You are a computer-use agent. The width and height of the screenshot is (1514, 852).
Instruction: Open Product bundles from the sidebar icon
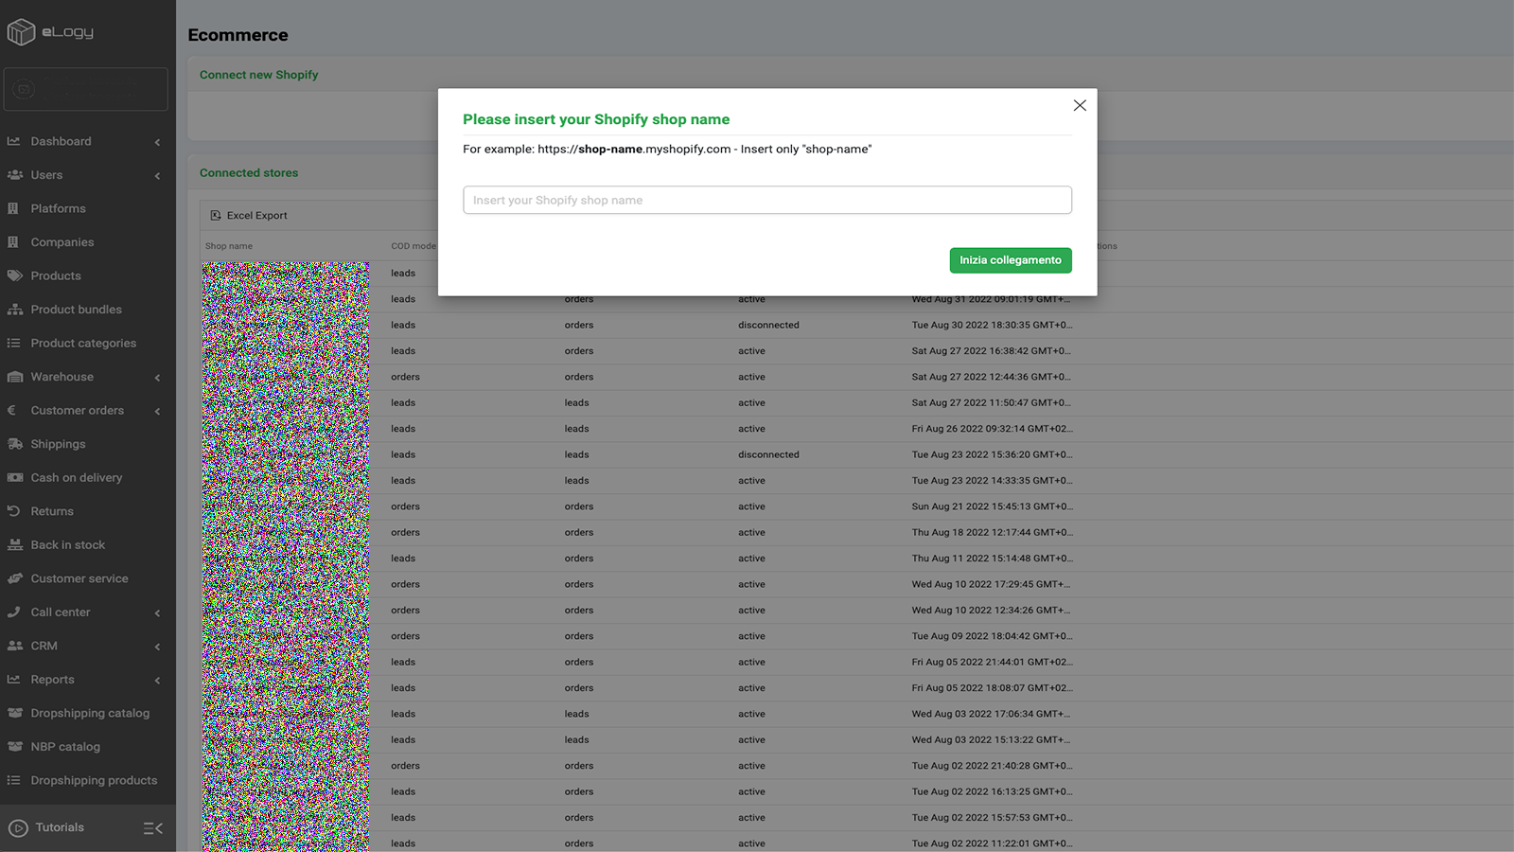click(x=14, y=309)
